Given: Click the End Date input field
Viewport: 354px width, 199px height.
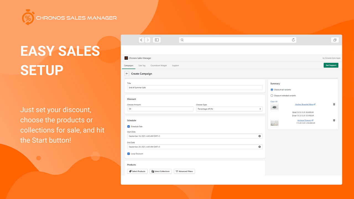Looking at the screenshot, I should (195, 147).
